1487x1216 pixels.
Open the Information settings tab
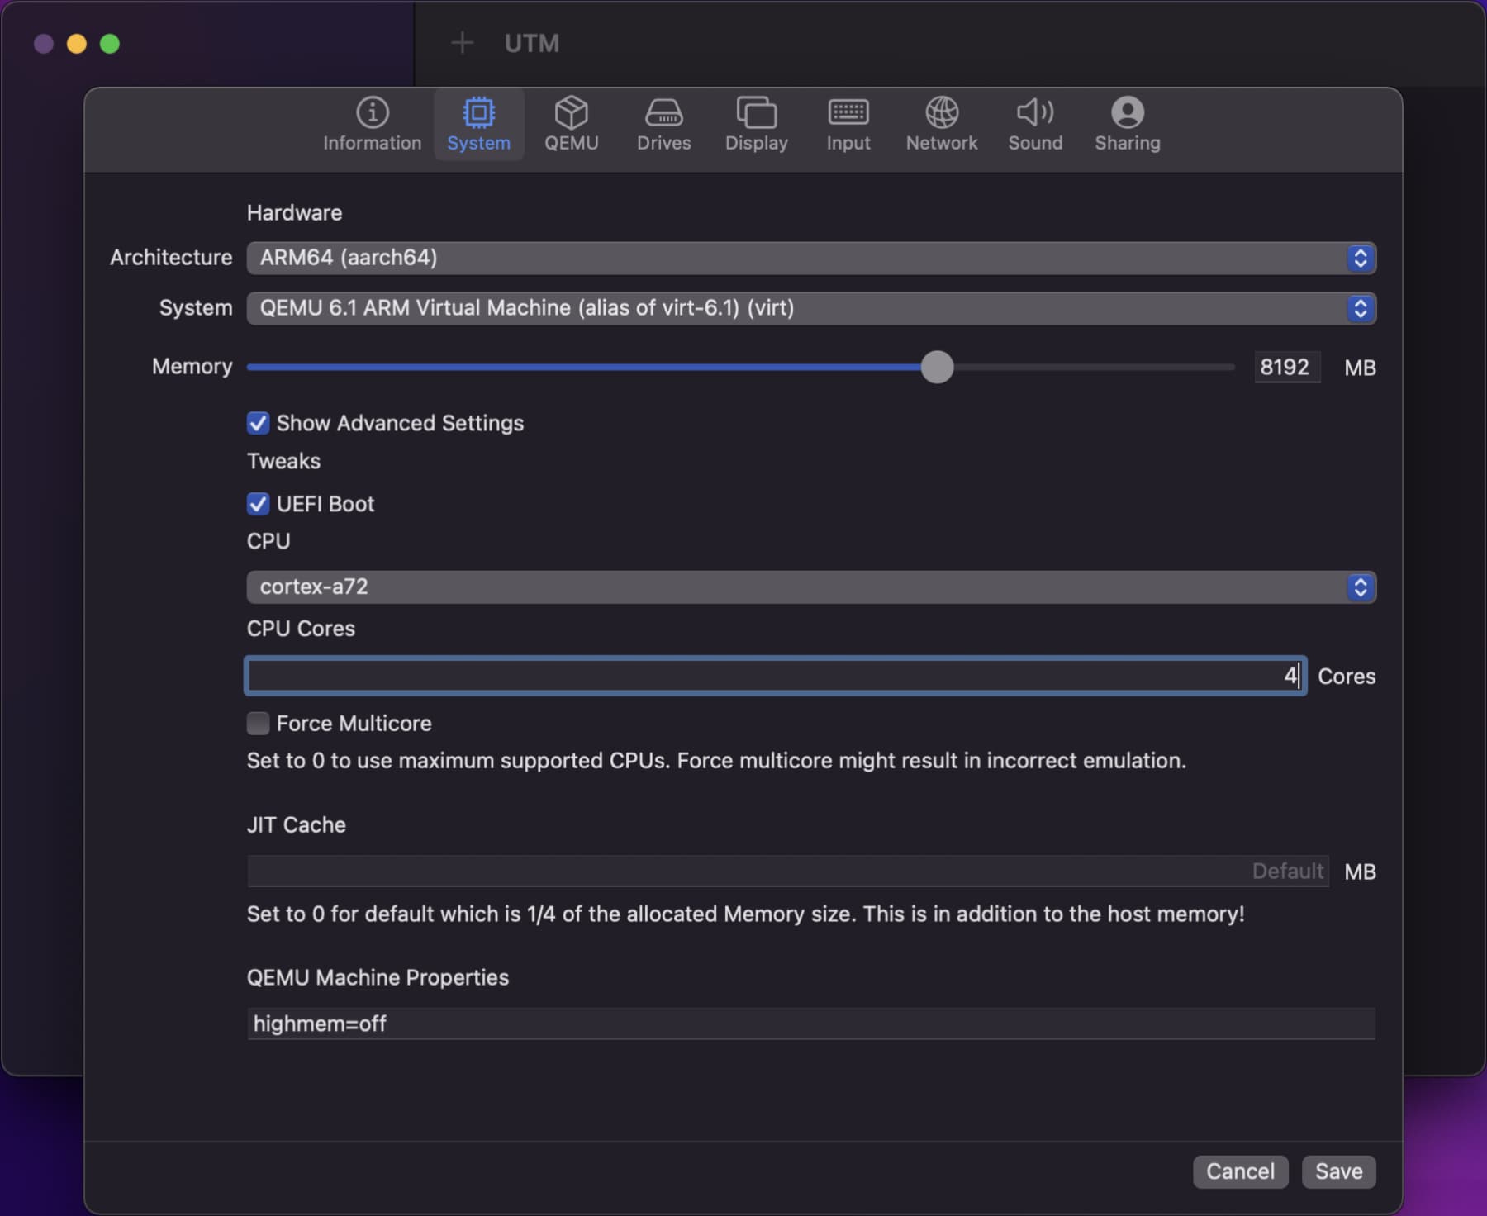coord(372,124)
